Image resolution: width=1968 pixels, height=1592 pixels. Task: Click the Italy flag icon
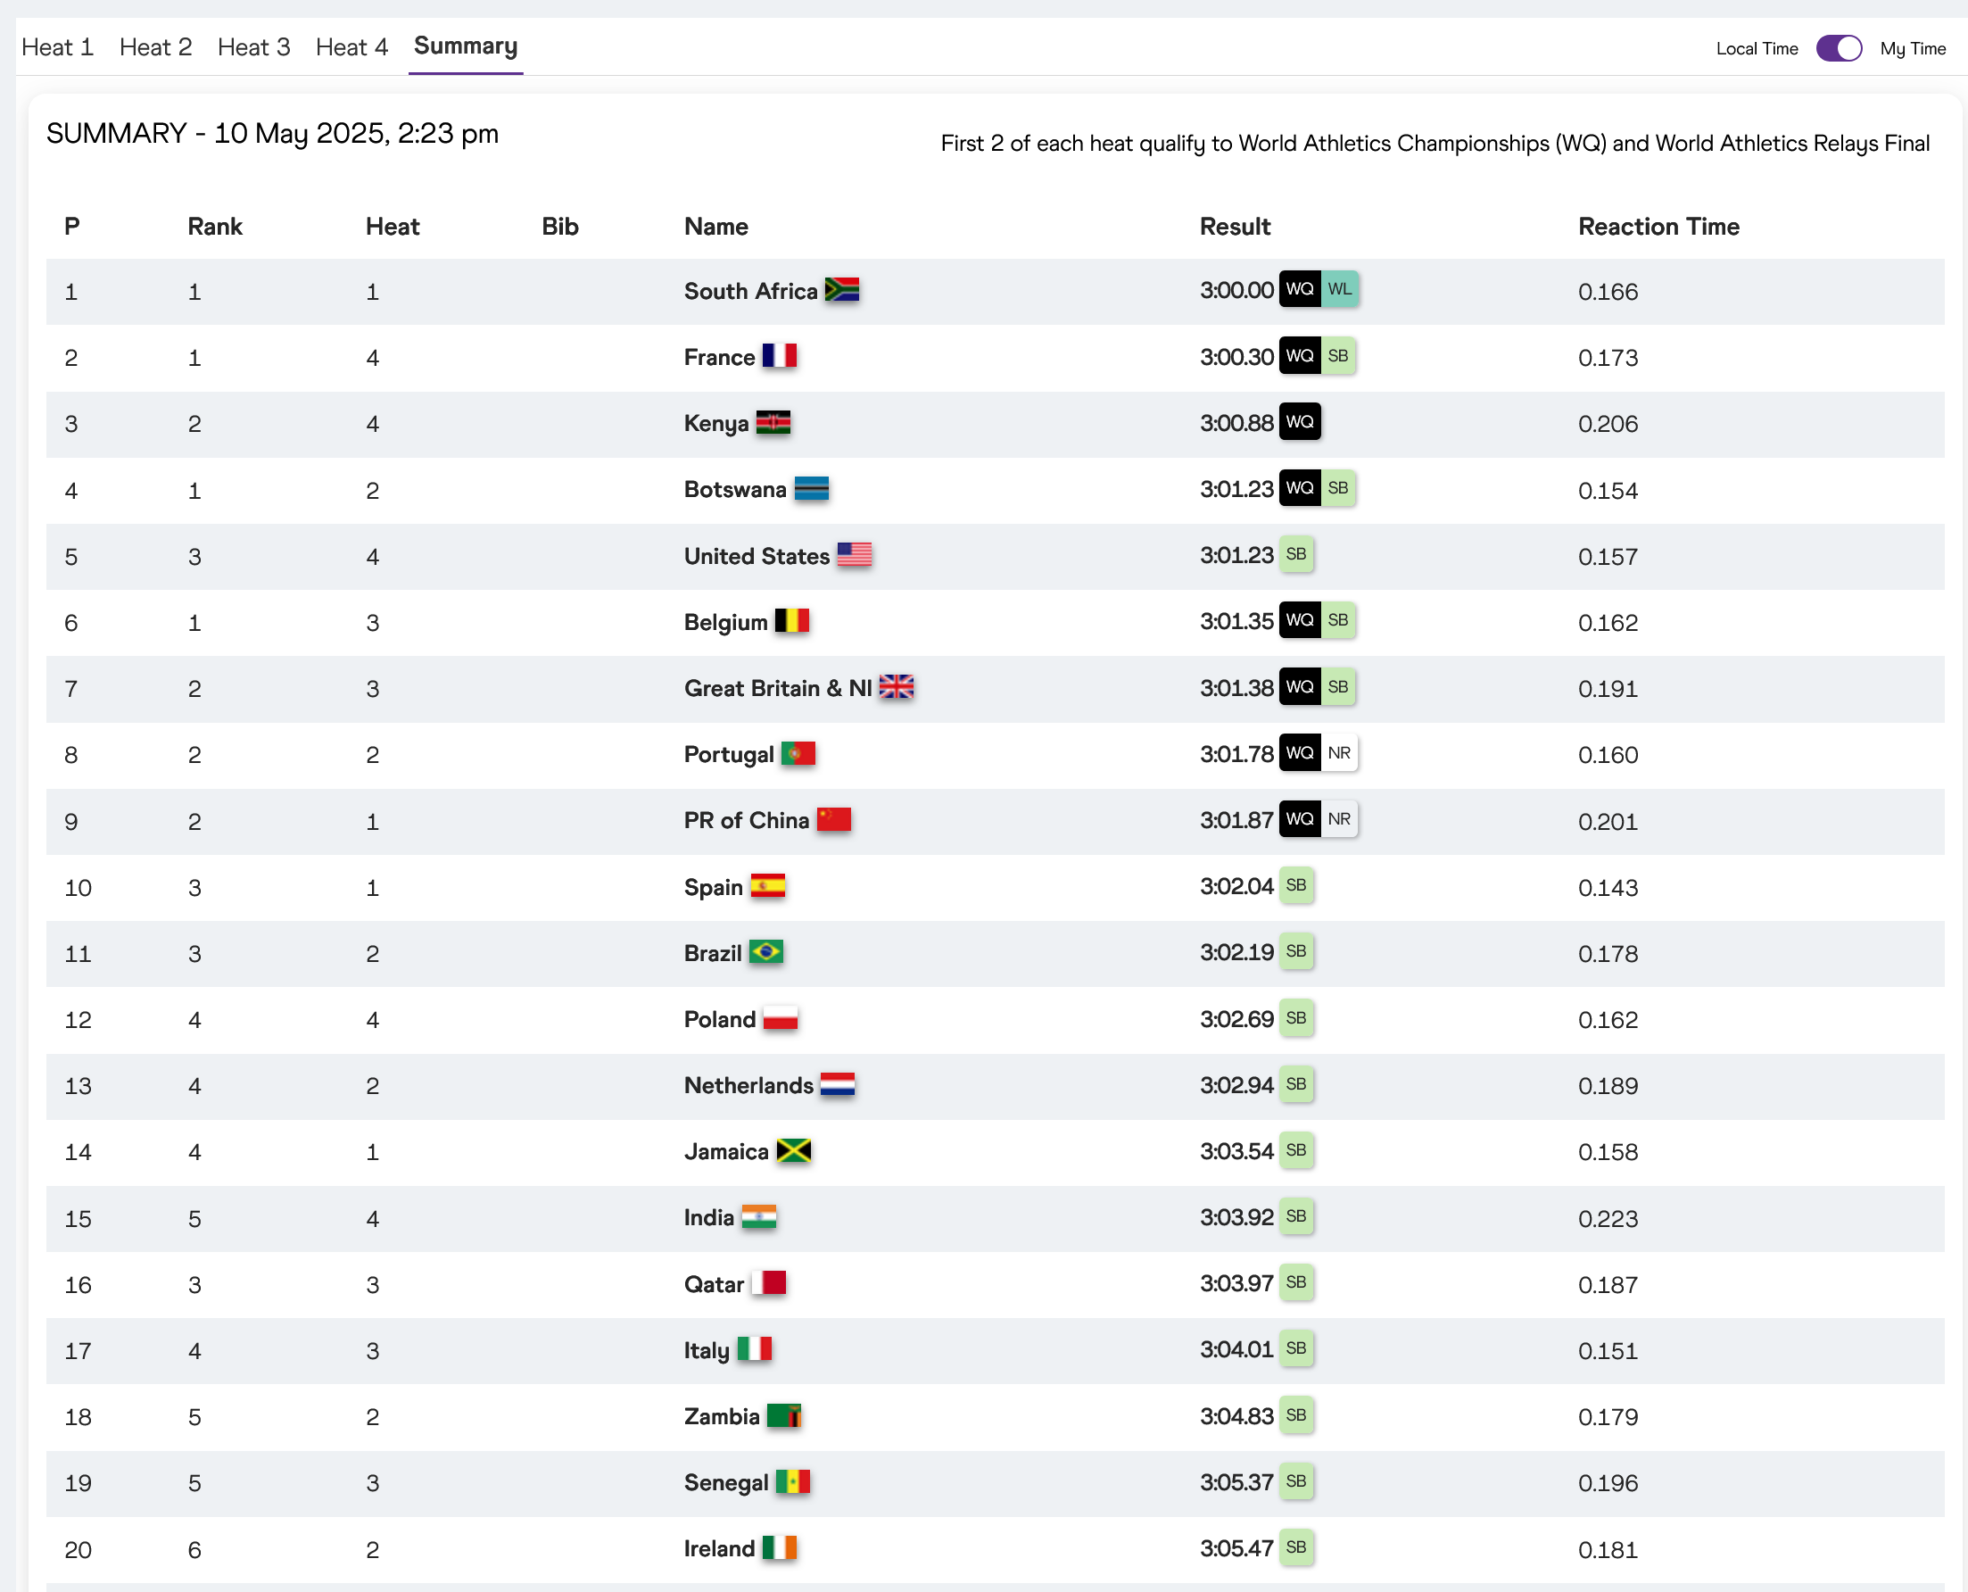(755, 1349)
